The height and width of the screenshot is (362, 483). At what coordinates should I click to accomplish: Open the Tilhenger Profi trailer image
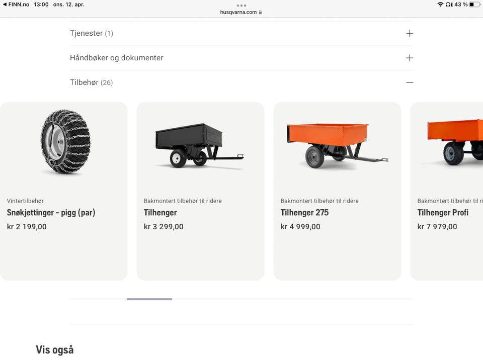455,142
